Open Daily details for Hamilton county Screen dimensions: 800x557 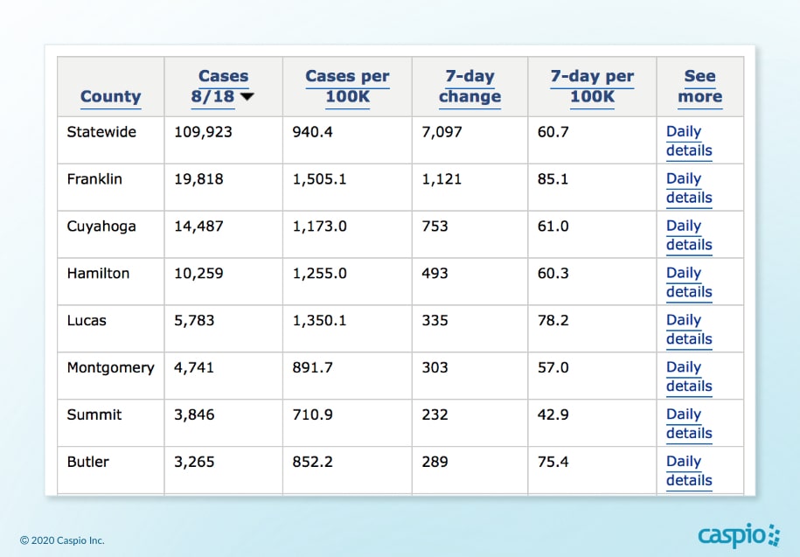[x=688, y=282]
